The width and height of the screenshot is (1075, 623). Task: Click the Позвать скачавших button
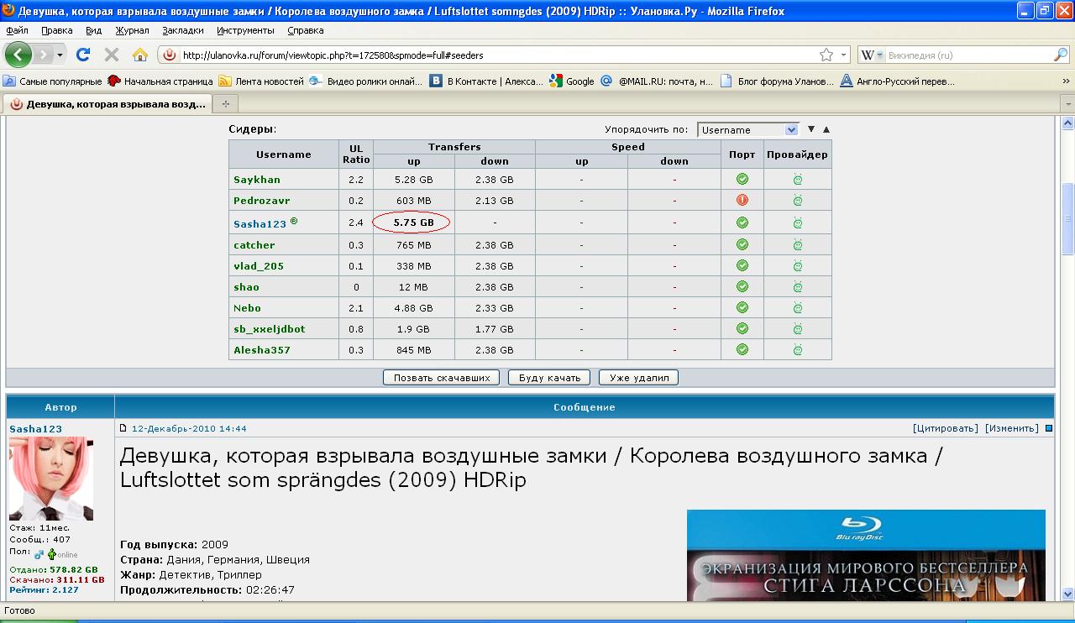442,378
